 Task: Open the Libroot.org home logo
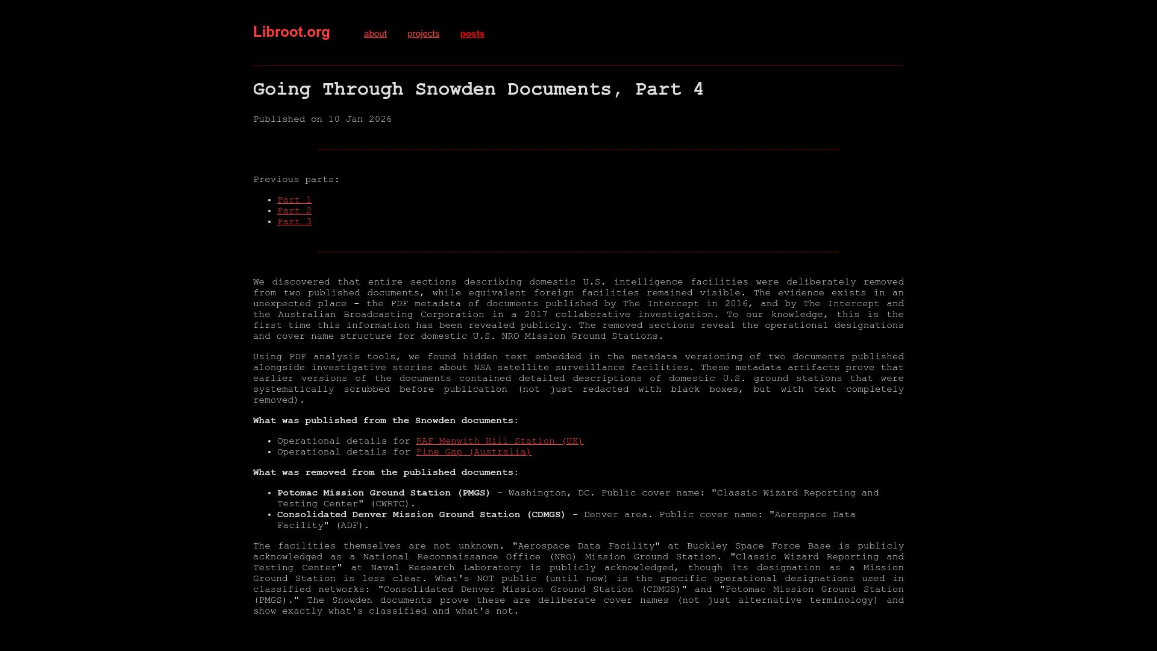coord(291,32)
